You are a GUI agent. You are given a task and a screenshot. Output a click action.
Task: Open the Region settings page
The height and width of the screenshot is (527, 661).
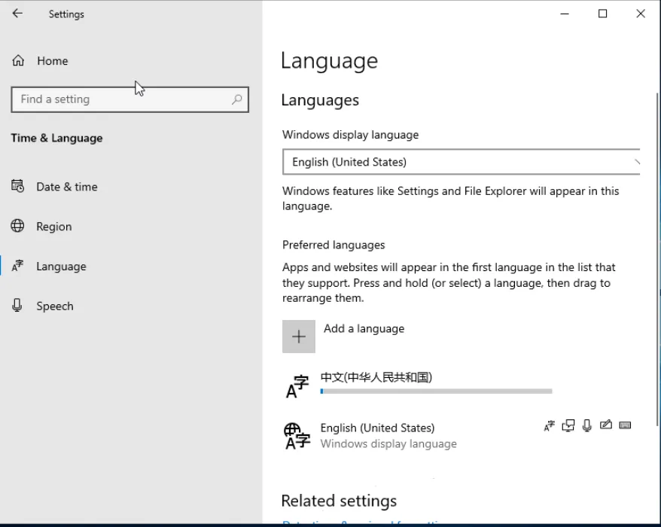tap(53, 227)
